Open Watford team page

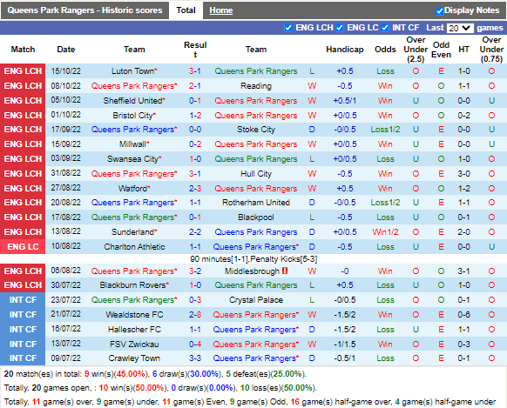132,188
